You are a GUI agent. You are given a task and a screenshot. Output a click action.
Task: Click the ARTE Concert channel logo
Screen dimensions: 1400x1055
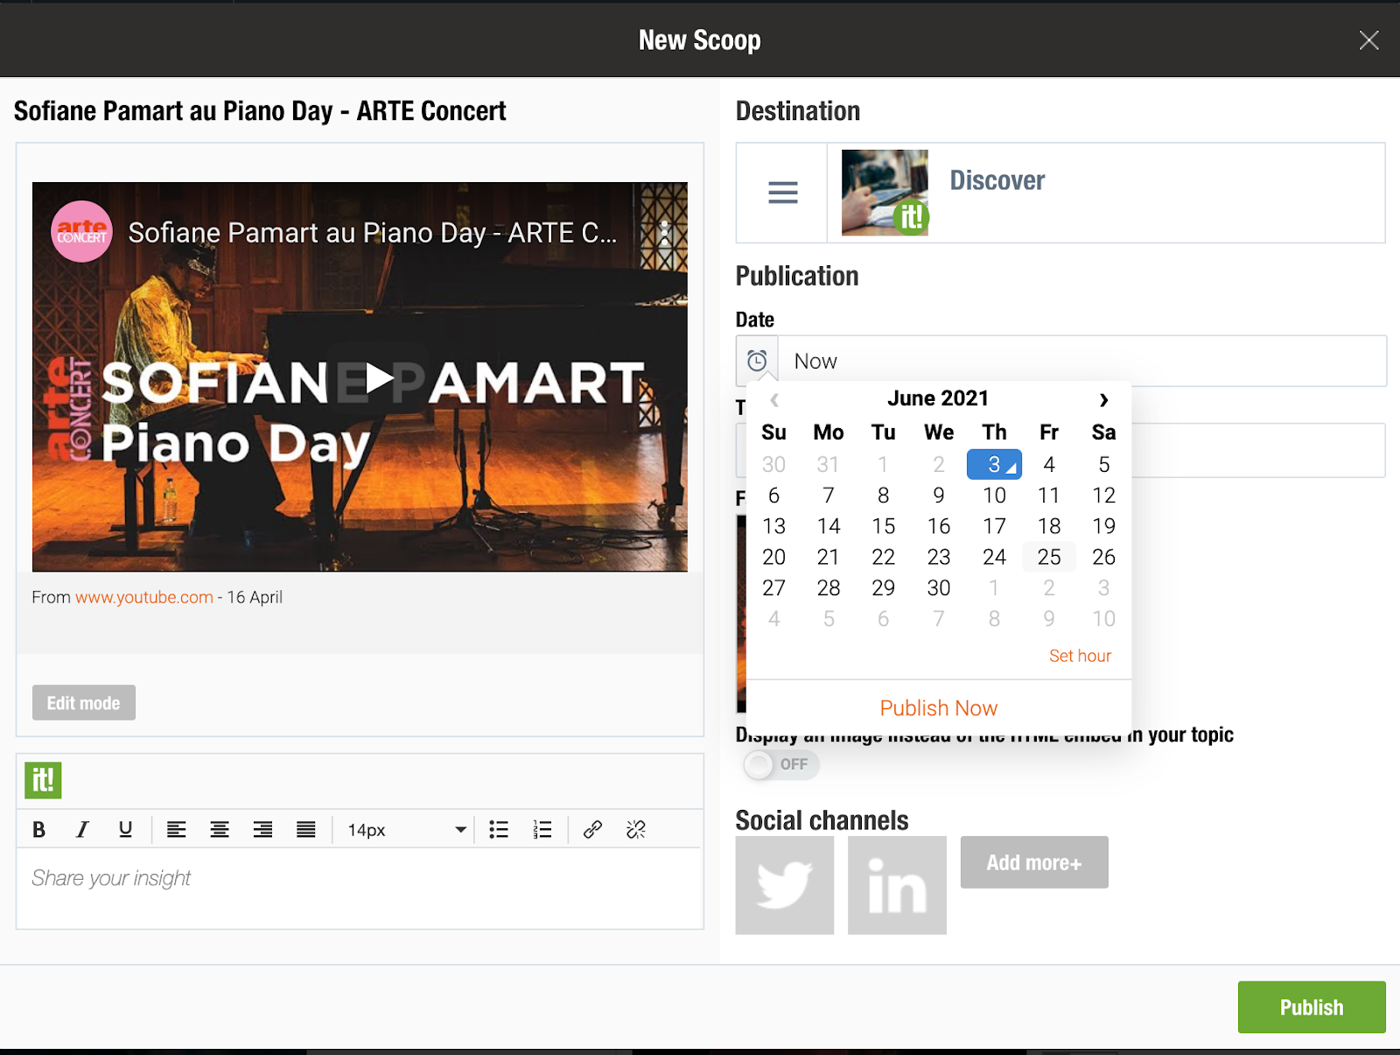tap(81, 232)
